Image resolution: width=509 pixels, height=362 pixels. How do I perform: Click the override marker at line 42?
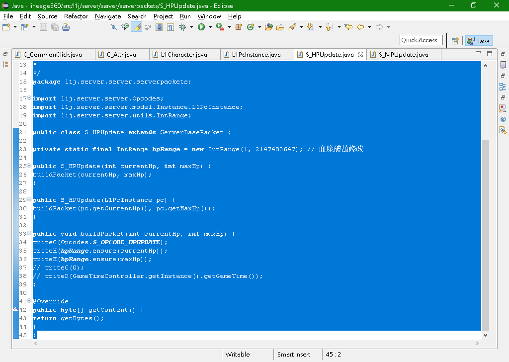pyautogui.click(x=15, y=309)
